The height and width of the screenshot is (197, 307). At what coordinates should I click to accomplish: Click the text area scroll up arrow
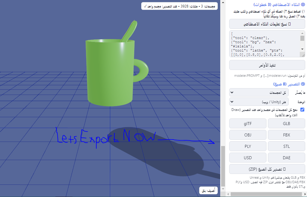[x=302, y=33]
